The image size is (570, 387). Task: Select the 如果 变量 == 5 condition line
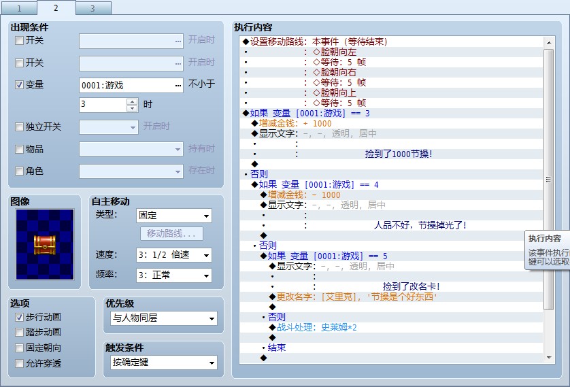point(391,256)
